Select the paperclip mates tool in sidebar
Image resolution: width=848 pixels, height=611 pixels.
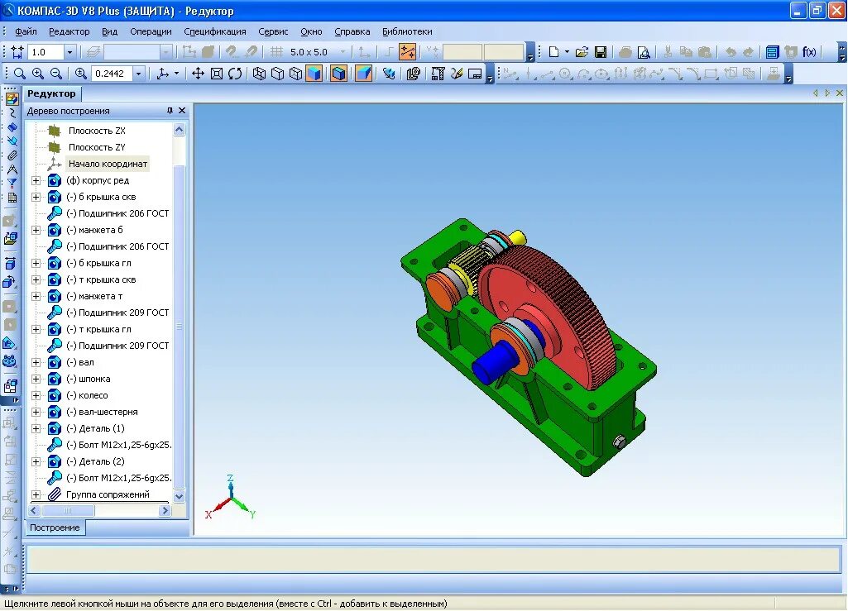12,155
